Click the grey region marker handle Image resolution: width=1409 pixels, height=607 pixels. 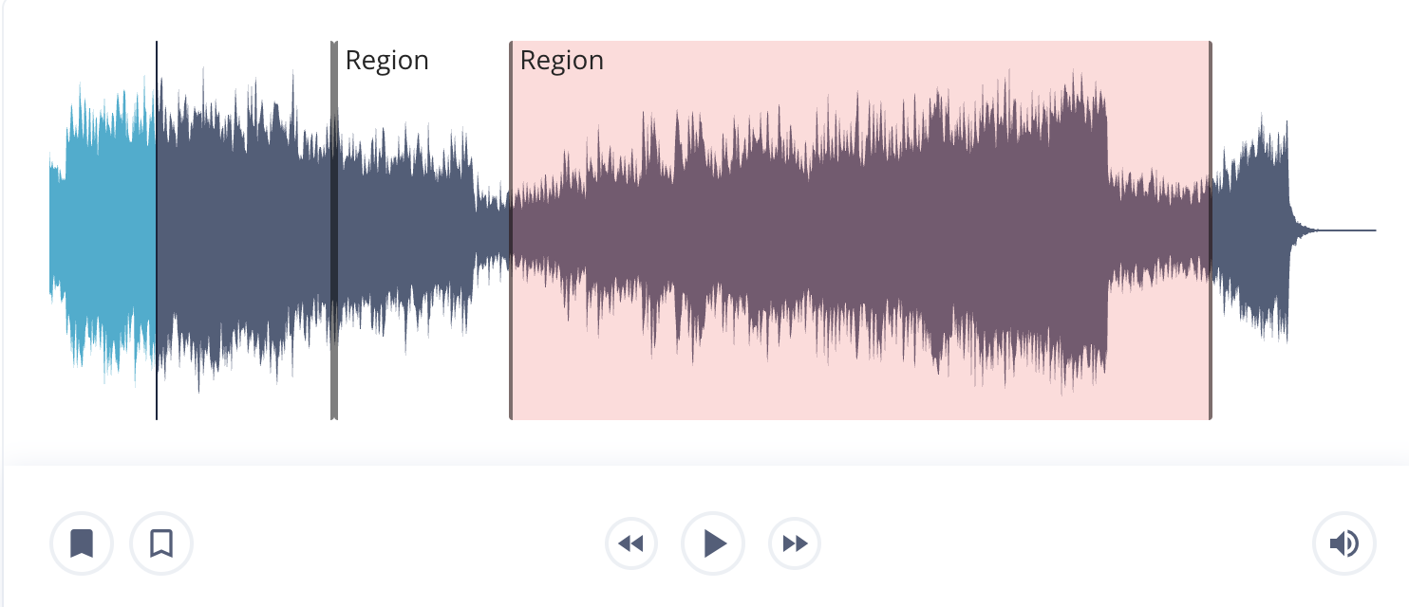coord(333,230)
